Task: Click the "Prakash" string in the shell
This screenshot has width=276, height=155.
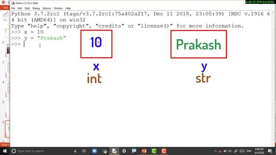Action: point(52,38)
